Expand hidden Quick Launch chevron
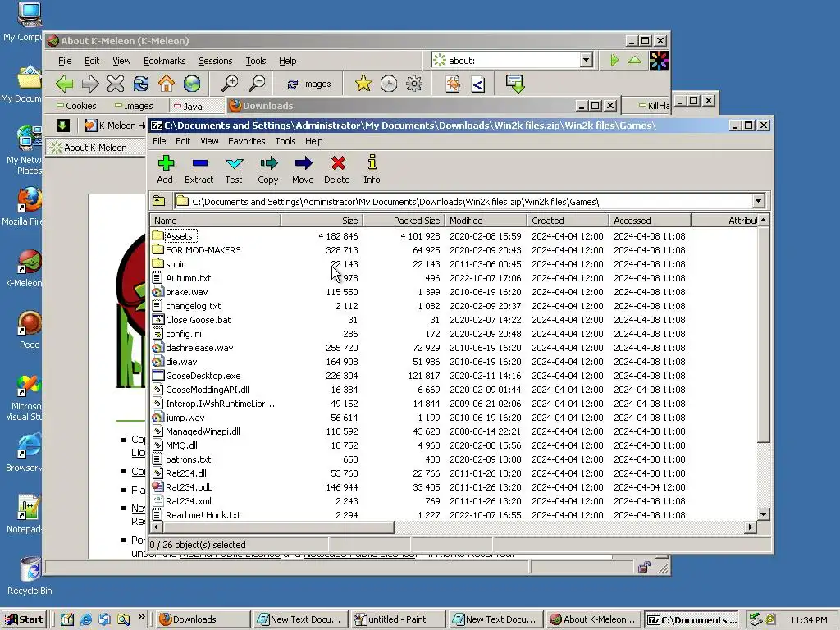Screen dimensions: 840x630 tap(141, 617)
